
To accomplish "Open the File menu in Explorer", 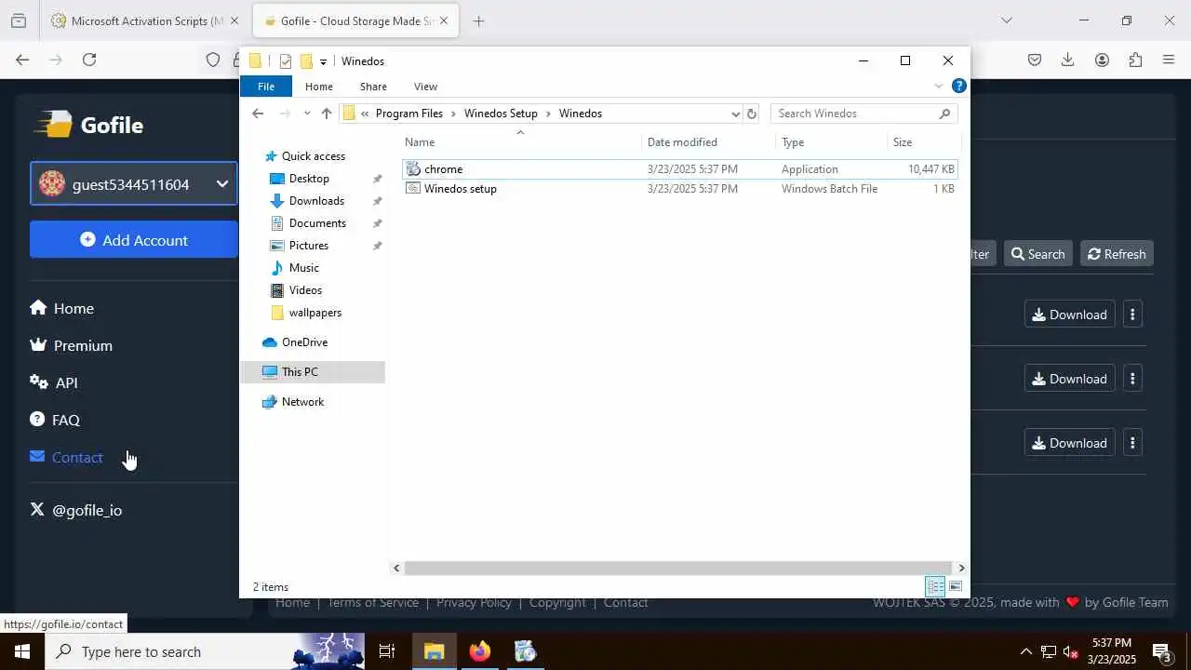I will pos(266,87).
